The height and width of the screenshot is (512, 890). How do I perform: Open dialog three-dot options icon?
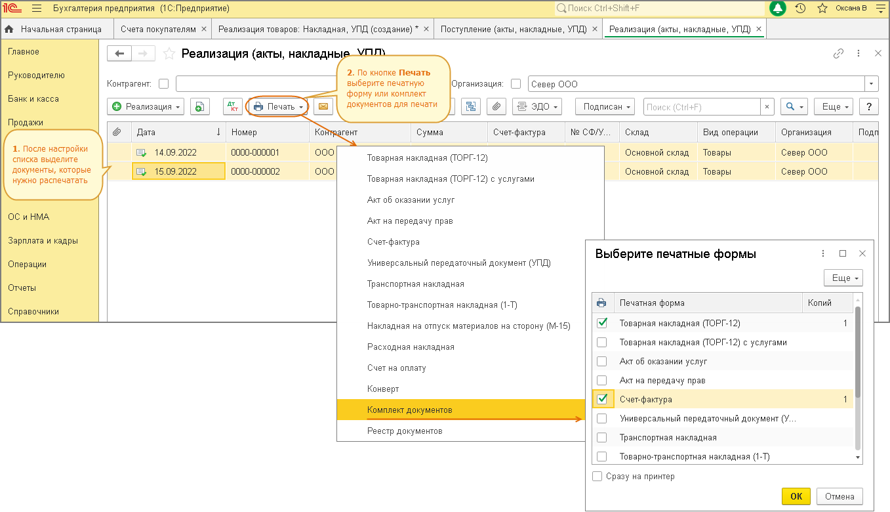[823, 253]
